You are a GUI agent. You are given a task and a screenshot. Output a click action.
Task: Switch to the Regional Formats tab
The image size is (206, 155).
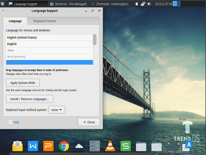point(45,21)
